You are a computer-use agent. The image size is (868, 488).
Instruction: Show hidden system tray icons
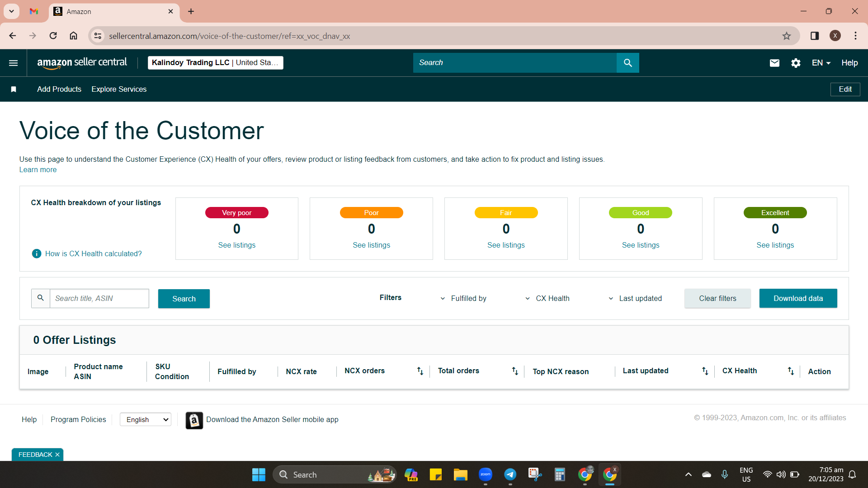(688, 474)
